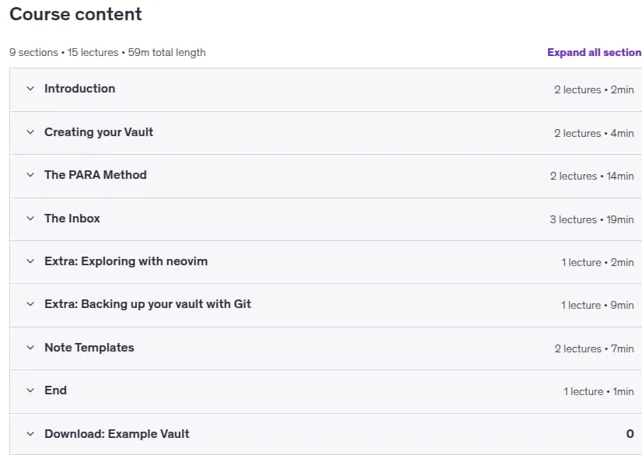Expand the Creating your Vault chevron
This screenshot has height=455, width=642.
point(30,131)
